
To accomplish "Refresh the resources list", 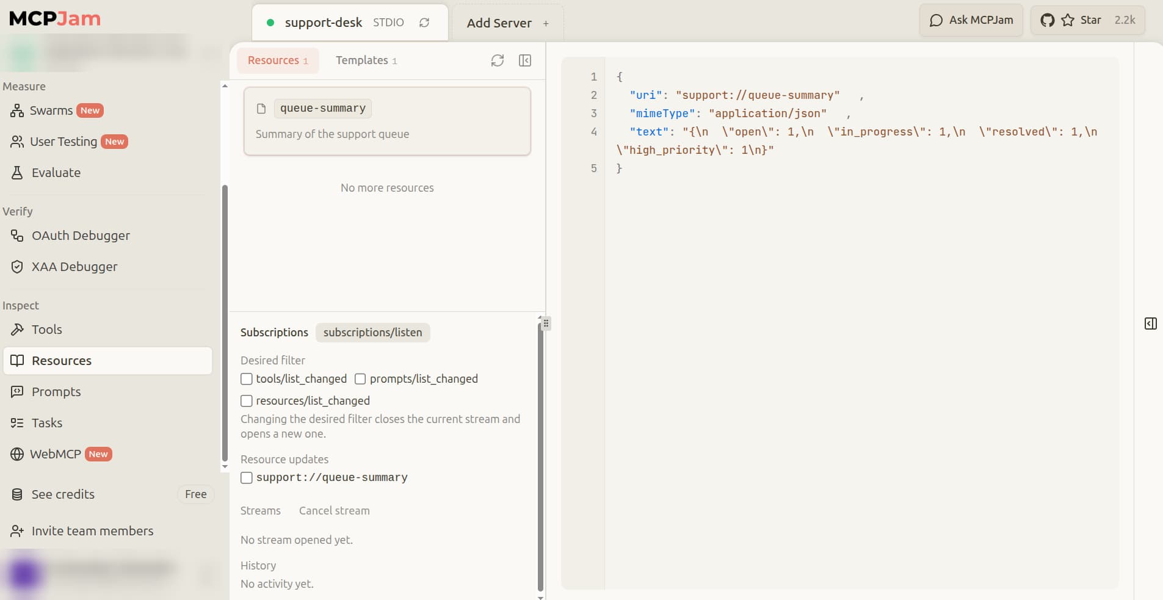I will click(498, 60).
